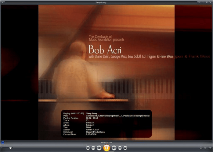The image size is (213, 152).
Task: Click 'Playing (00:02 / 03:20)' status text
Action: (x=74, y=113)
